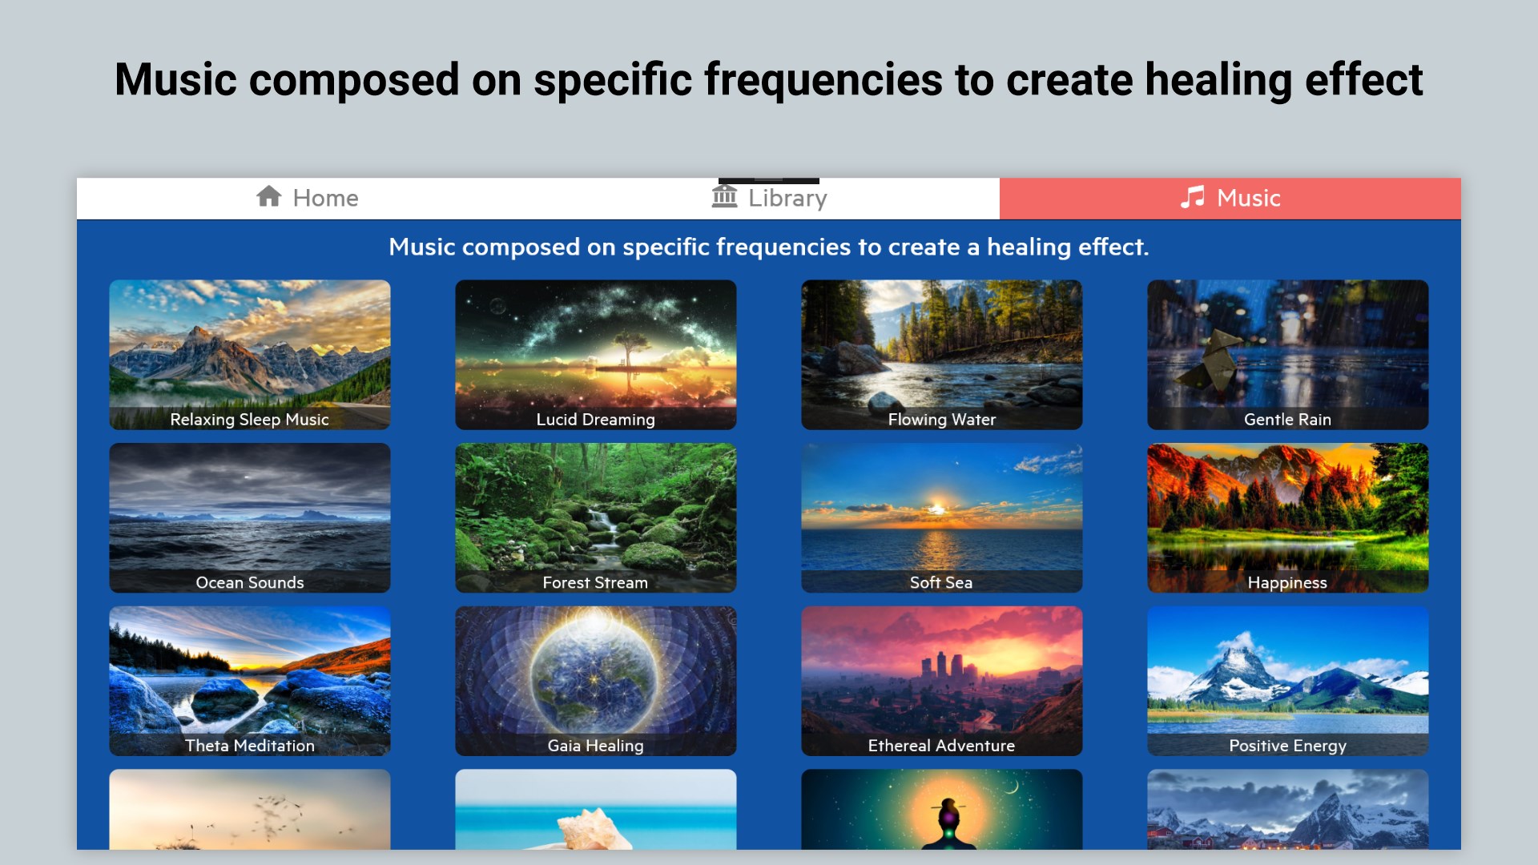This screenshot has width=1538, height=865.
Task: Open the Forest Stream thumbnail
Action: tap(595, 517)
